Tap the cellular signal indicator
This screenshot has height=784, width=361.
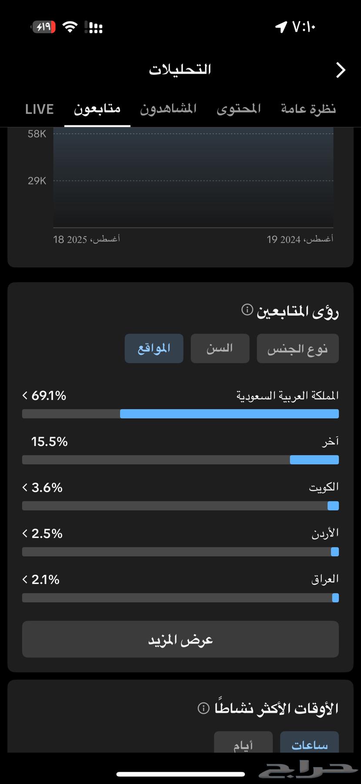click(94, 27)
